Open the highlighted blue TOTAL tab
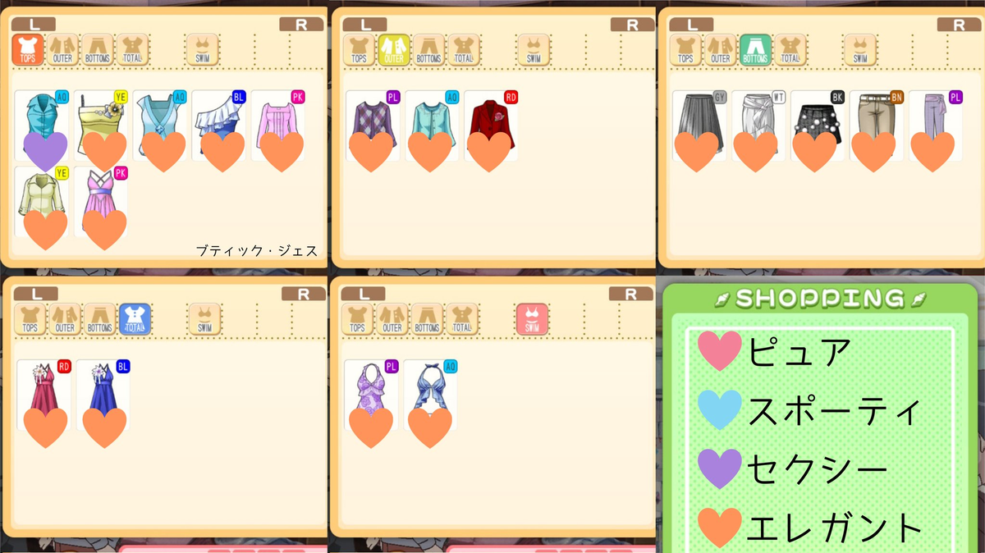This screenshot has height=553, width=985. (x=135, y=319)
